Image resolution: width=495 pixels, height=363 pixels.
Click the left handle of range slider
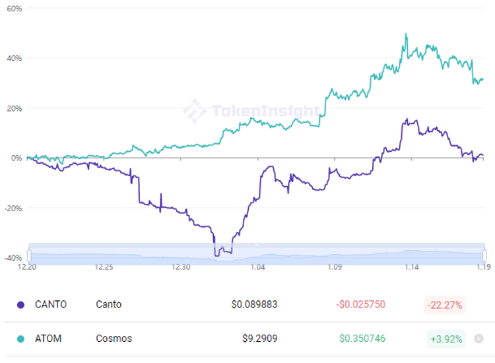(29, 254)
